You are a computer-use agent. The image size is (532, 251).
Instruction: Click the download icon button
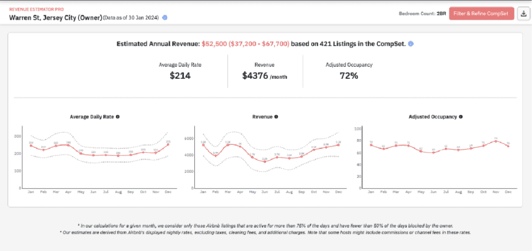click(x=523, y=13)
